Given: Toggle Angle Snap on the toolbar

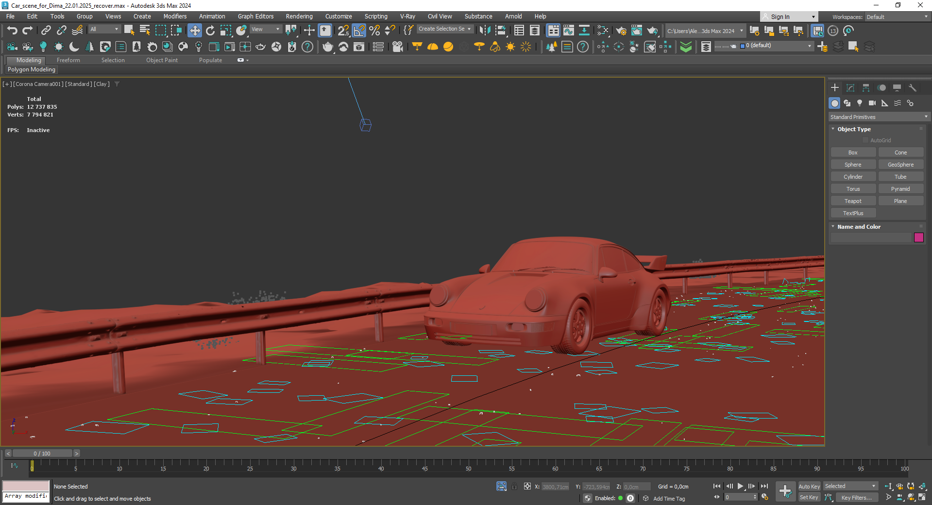Looking at the screenshot, I should pos(359,31).
